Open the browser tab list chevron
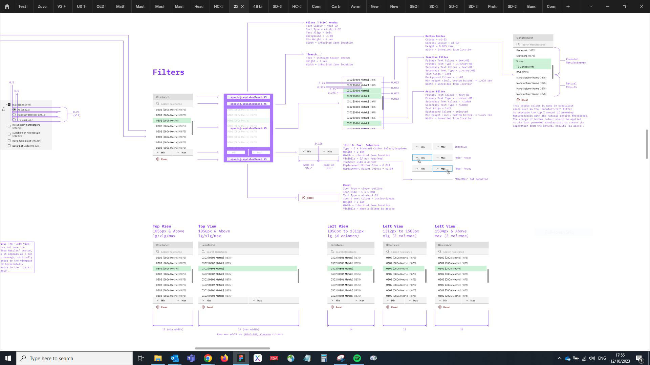 (x=590, y=6)
